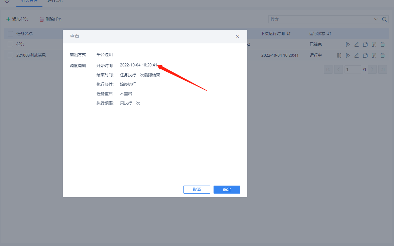Expand the search box dropdown arrow
This screenshot has height=246, width=394.
pos(376,19)
